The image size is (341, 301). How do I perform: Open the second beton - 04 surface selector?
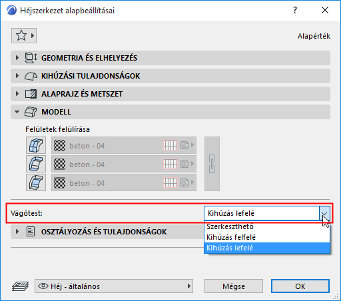pos(124,164)
